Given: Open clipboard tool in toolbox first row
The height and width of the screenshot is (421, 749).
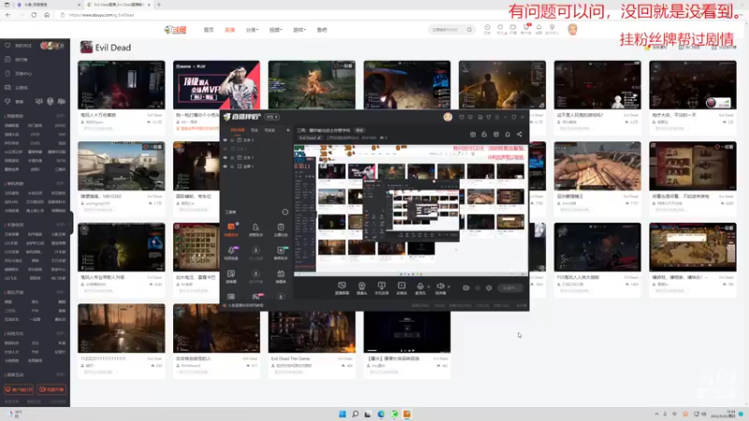Looking at the screenshot, I should (280, 228).
